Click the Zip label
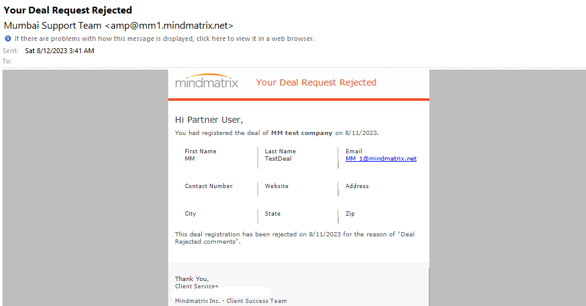The image size is (586, 306). tap(350, 213)
